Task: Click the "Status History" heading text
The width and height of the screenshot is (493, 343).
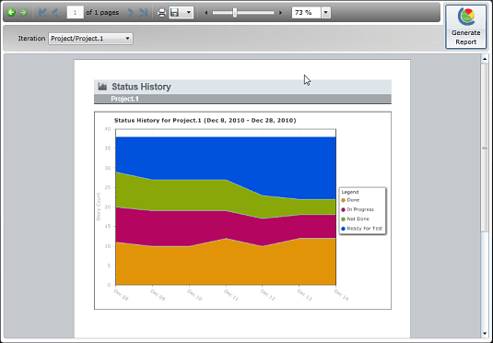Action: pyautogui.click(x=141, y=87)
